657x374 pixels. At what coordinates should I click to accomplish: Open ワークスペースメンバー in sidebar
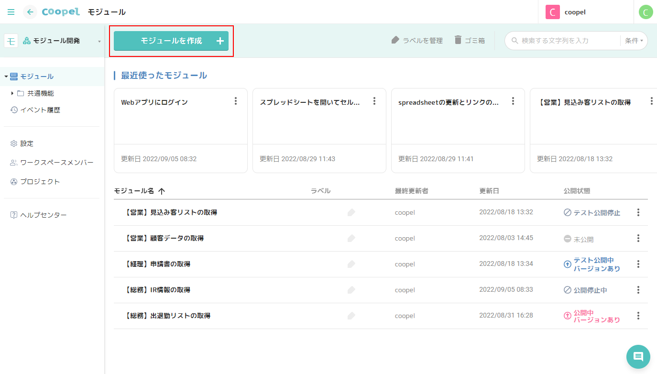pos(52,163)
